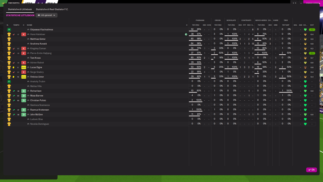Select the name Matías Viña in the list

(x=36, y=86)
